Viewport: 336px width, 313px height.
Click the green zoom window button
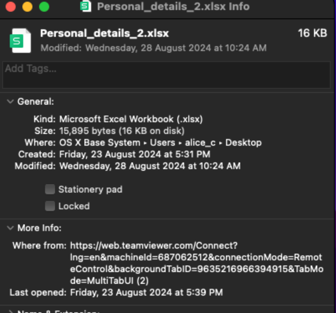(x=44, y=7)
